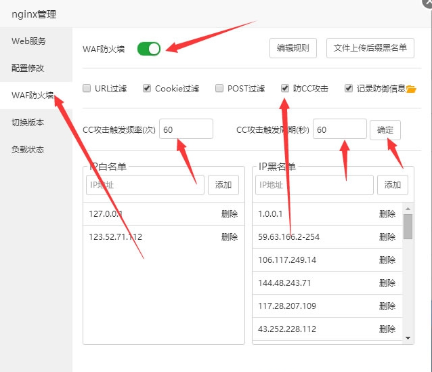Click the 编辑规则 button
This screenshot has width=432, height=372.
pos(293,47)
